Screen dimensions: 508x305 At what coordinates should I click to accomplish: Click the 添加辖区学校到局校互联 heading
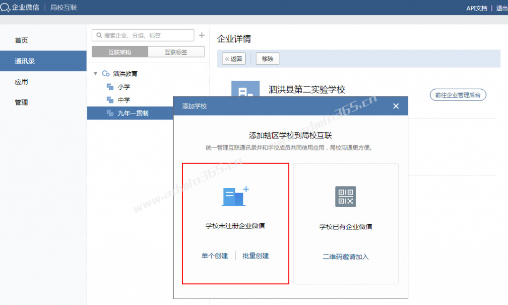point(290,136)
